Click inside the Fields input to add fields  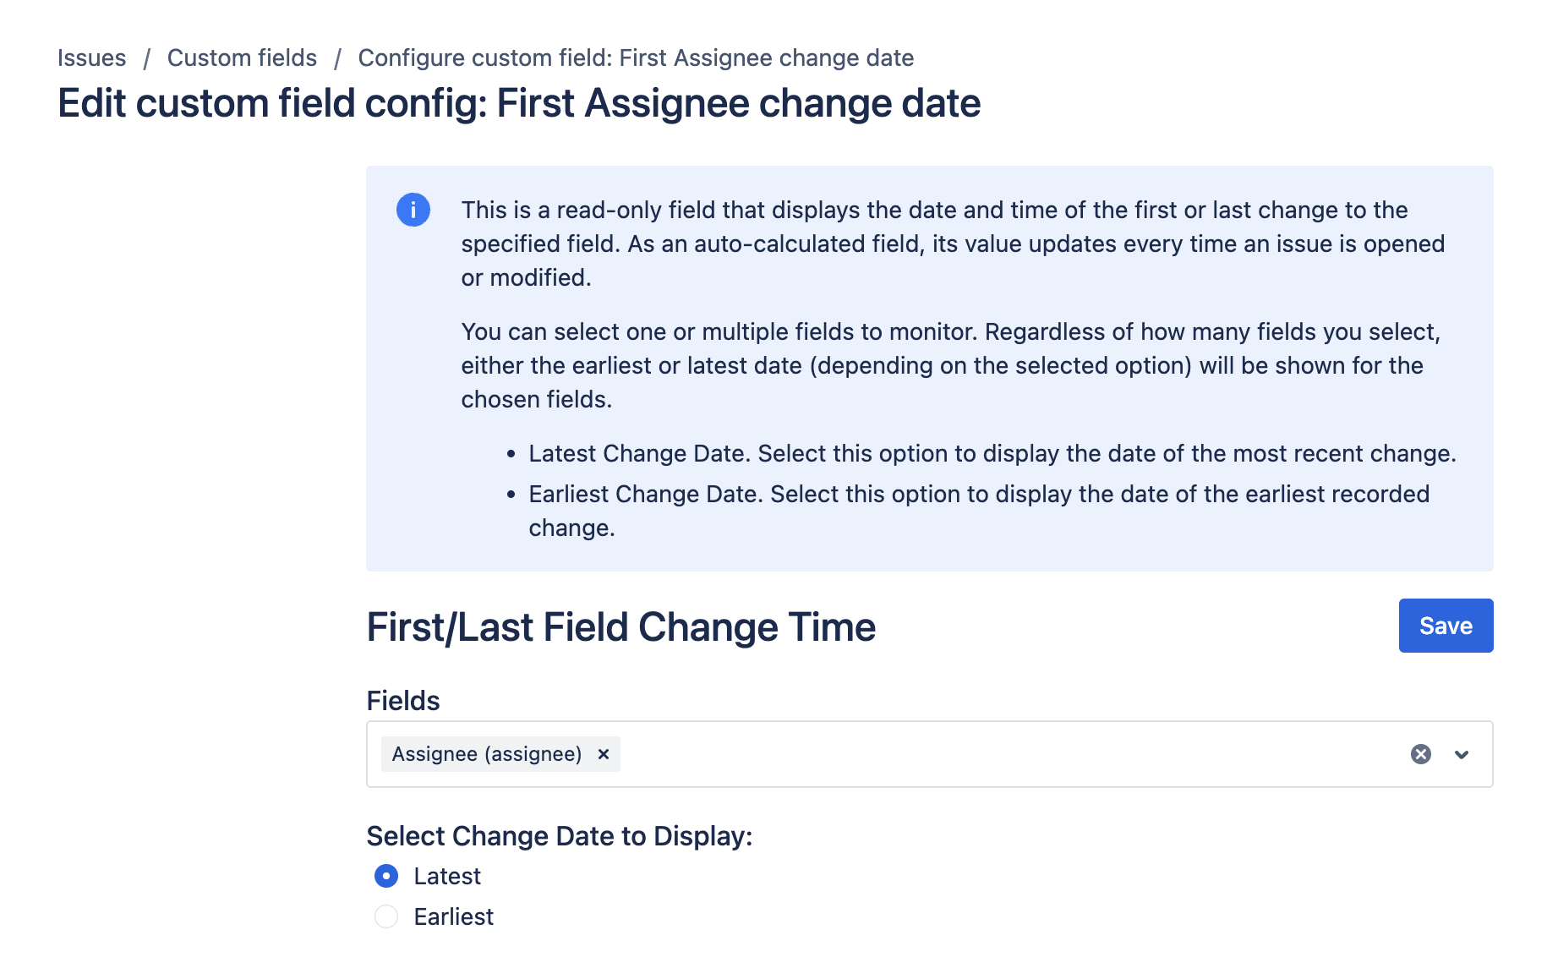pos(930,753)
